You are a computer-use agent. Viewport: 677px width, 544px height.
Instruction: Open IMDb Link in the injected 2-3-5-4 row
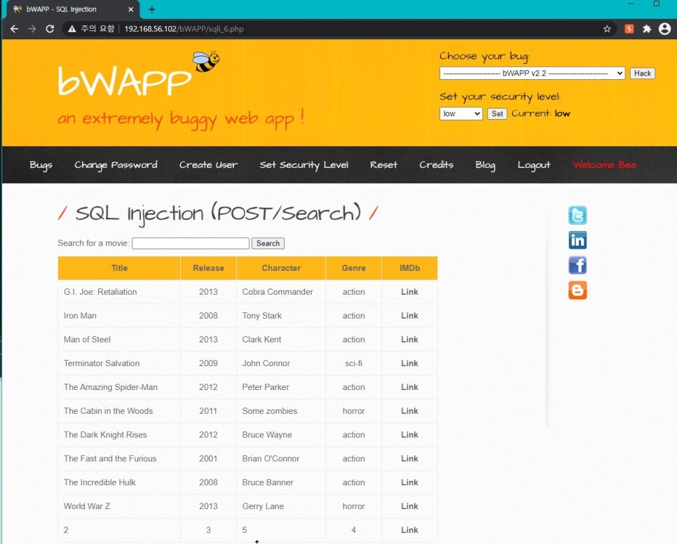(x=409, y=530)
